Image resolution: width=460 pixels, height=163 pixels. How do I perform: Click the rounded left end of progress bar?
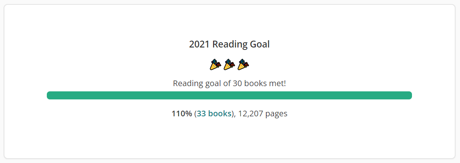pyautogui.click(x=49, y=95)
